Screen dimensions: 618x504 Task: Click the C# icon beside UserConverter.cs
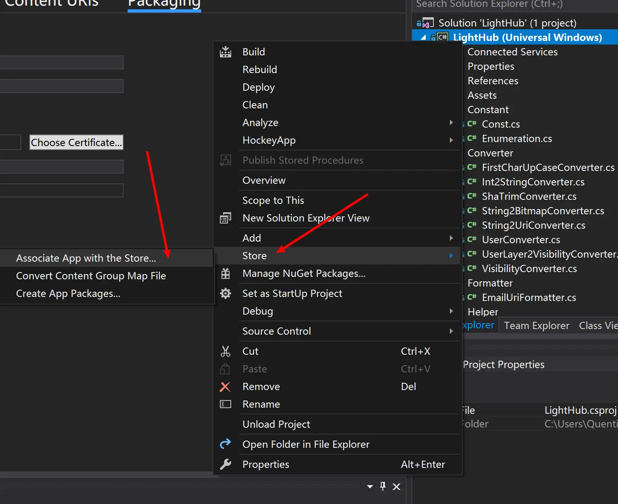[472, 240]
